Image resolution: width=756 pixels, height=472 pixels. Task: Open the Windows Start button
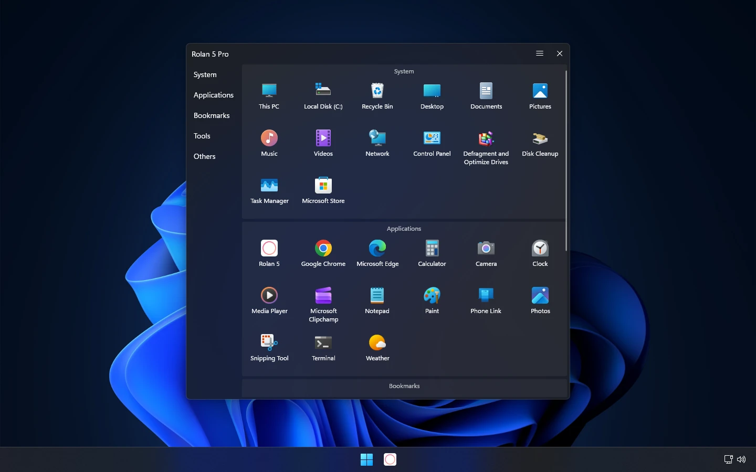tap(366, 459)
